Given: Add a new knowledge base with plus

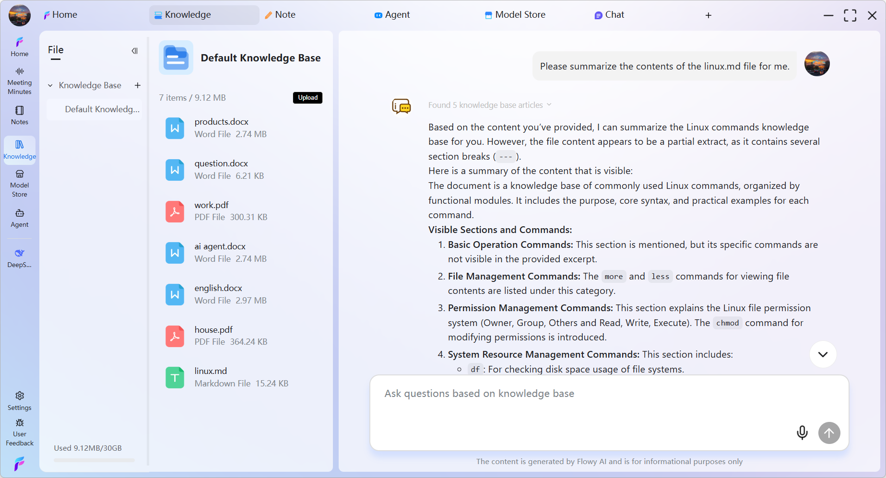Looking at the screenshot, I should pos(138,85).
